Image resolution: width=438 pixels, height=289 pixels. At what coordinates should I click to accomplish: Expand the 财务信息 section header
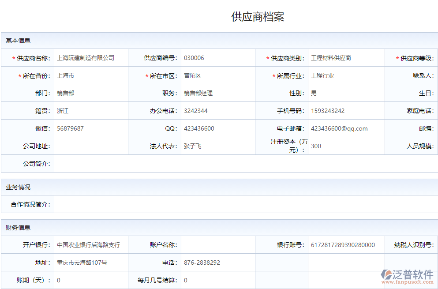(x=18, y=228)
